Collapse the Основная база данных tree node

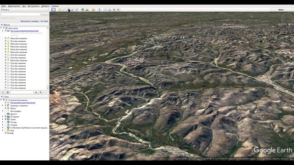(1, 100)
